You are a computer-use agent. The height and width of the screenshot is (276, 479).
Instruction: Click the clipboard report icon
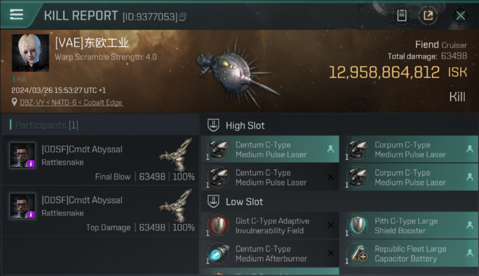tap(402, 15)
